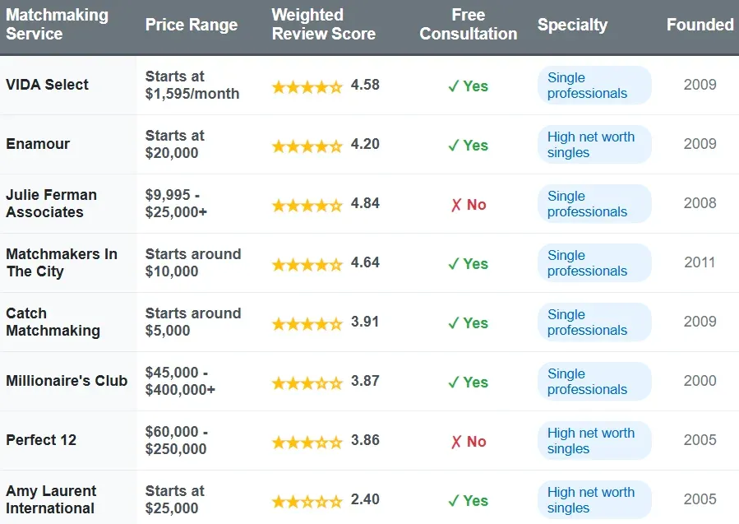Click the Catch Matchmaking service name
This screenshot has height=524, width=739.
(53, 322)
